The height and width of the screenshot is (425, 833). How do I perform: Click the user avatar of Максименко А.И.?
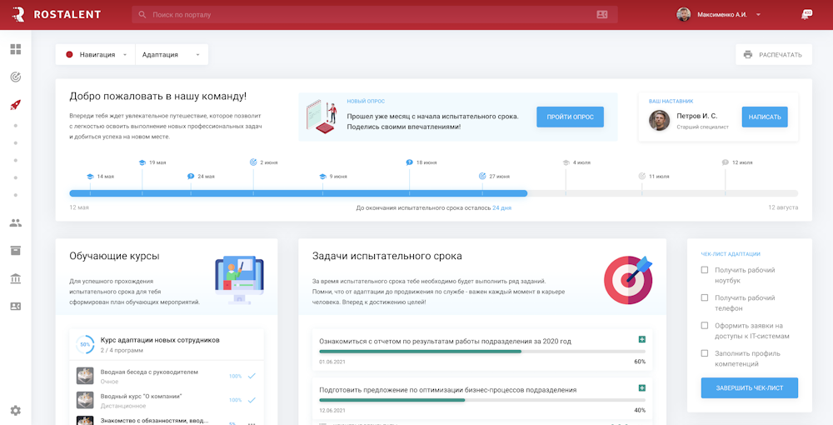[684, 15]
